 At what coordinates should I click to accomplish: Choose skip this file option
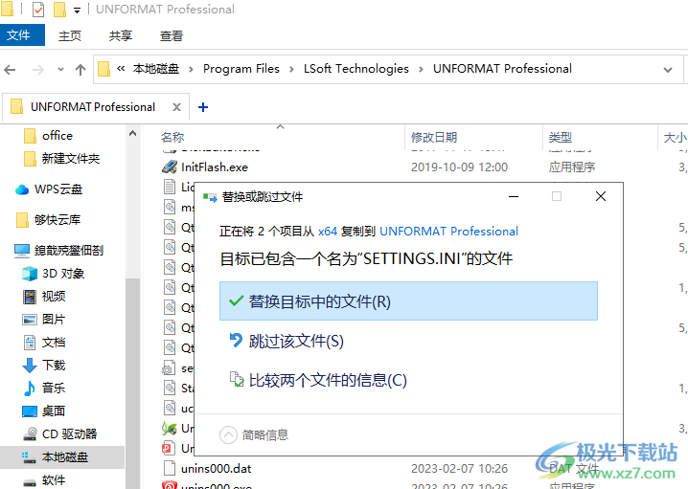287,341
